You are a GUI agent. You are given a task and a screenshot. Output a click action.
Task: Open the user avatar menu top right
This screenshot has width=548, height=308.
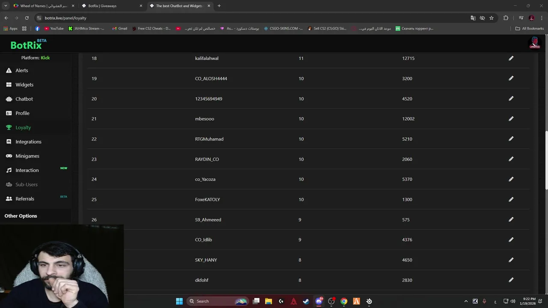[534, 43]
